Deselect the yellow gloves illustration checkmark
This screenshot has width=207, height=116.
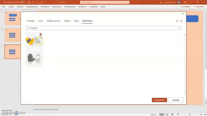point(41,34)
